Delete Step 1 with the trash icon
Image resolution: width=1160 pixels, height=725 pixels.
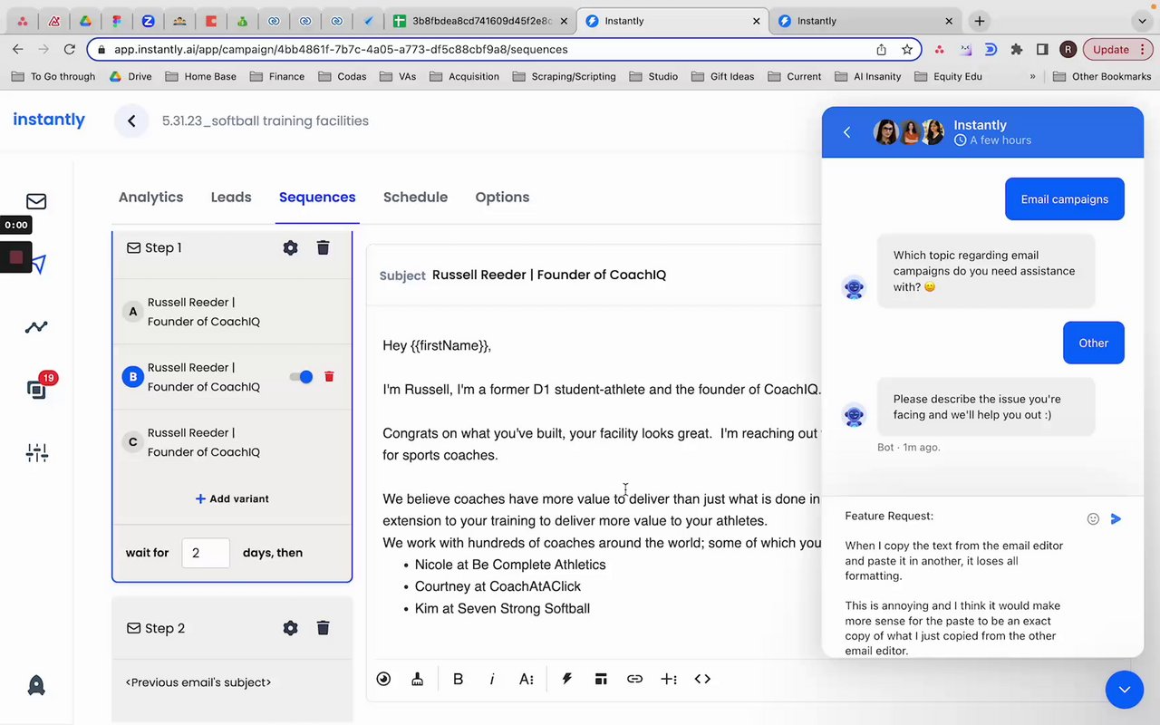click(x=323, y=247)
